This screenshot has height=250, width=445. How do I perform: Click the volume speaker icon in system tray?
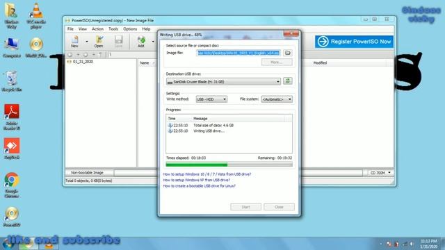tap(412, 244)
